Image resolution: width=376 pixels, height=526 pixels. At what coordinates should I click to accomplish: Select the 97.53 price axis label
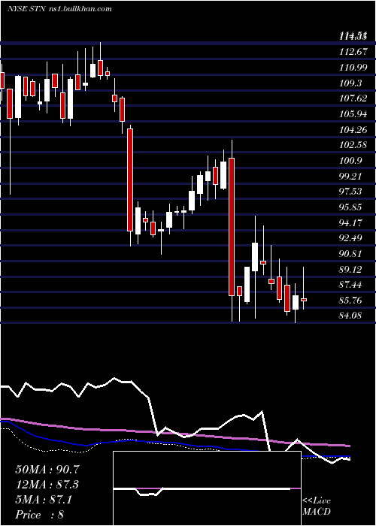pos(350,191)
